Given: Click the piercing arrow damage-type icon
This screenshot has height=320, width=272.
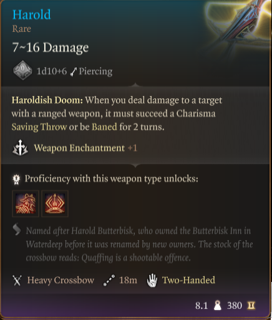Looking at the screenshot, I should click(73, 72).
